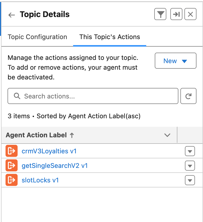This screenshot has width=203, height=222.
Task: Open the New dropdown button
Action: [175, 61]
